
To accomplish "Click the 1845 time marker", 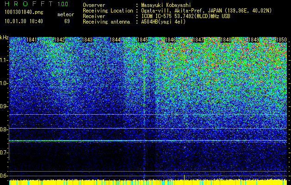I will click(x=142, y=40).
